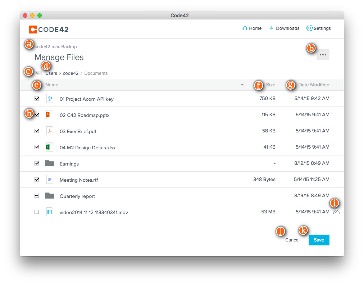Uncheck 03 ExecBrief.pdf checkbox
This screenshot has width=364, height=285.
(x=37, y=131)
